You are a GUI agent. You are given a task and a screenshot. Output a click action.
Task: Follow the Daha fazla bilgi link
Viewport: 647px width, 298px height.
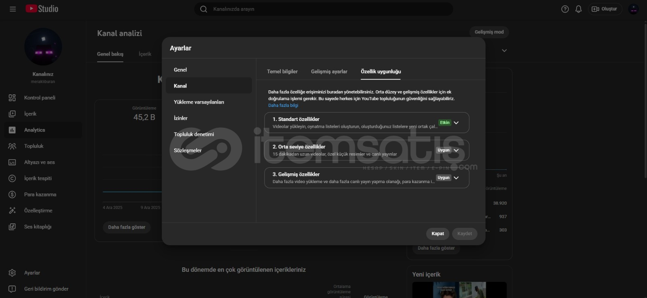pos(283,105)
